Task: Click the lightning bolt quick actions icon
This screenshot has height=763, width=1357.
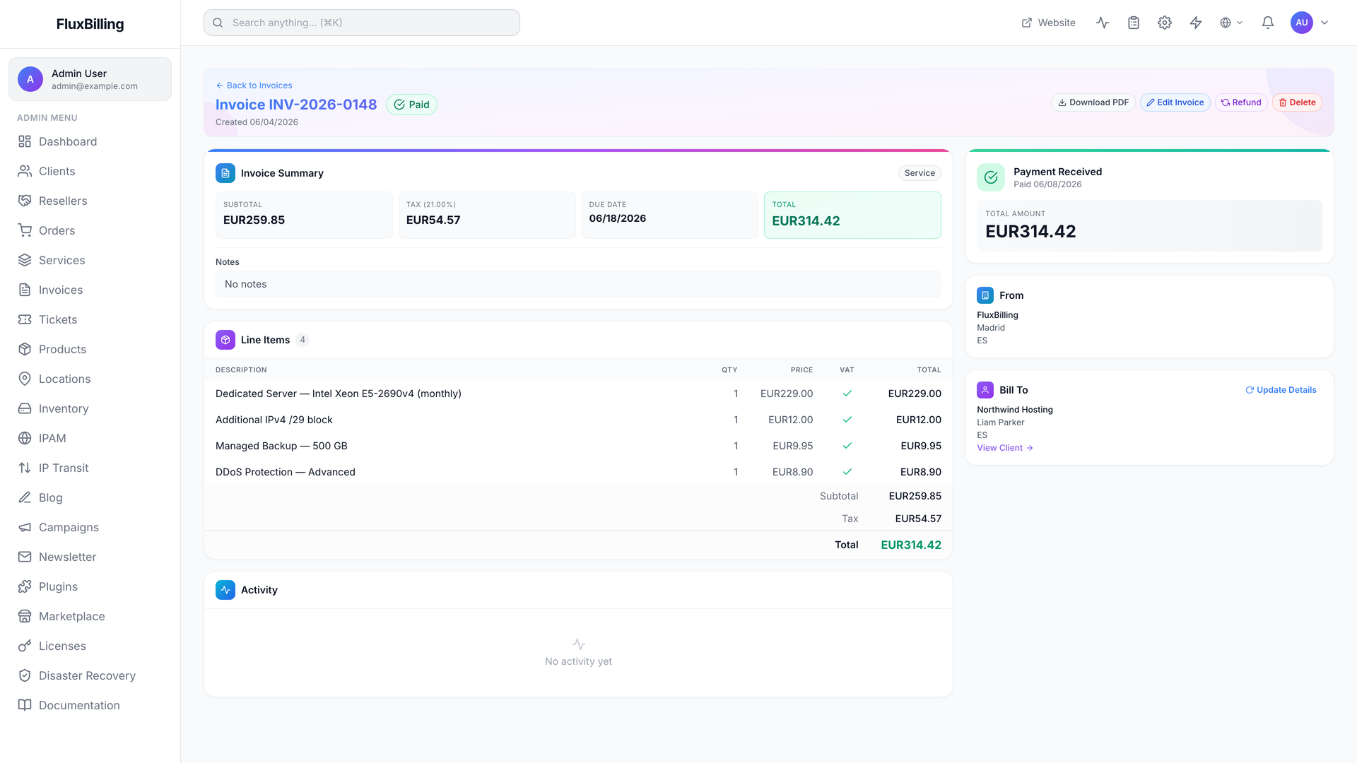Action: click(1196, 23)
